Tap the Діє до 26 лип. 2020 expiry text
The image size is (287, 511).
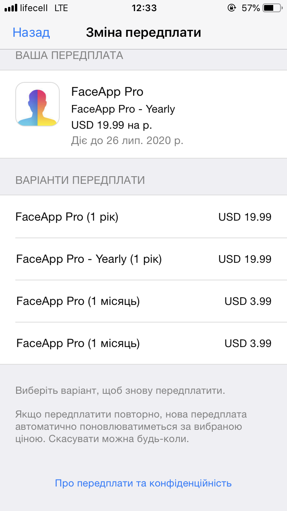[x=127, y=141]
